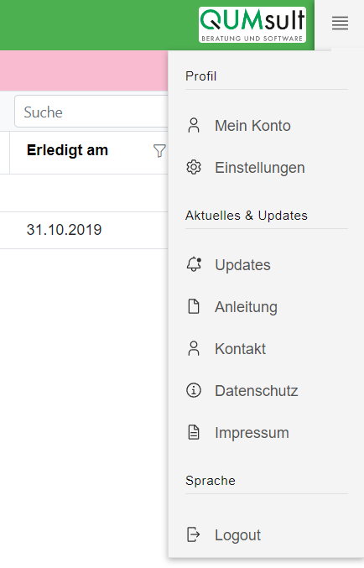Click the info icon for Datenschutz
Screen dimensions: 364x568
pos(194,390)
